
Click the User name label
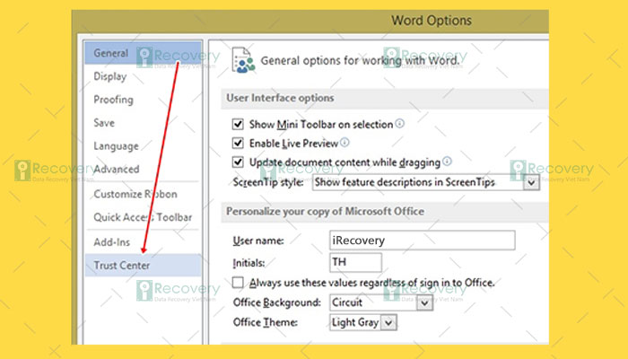(x=258, y=241)
